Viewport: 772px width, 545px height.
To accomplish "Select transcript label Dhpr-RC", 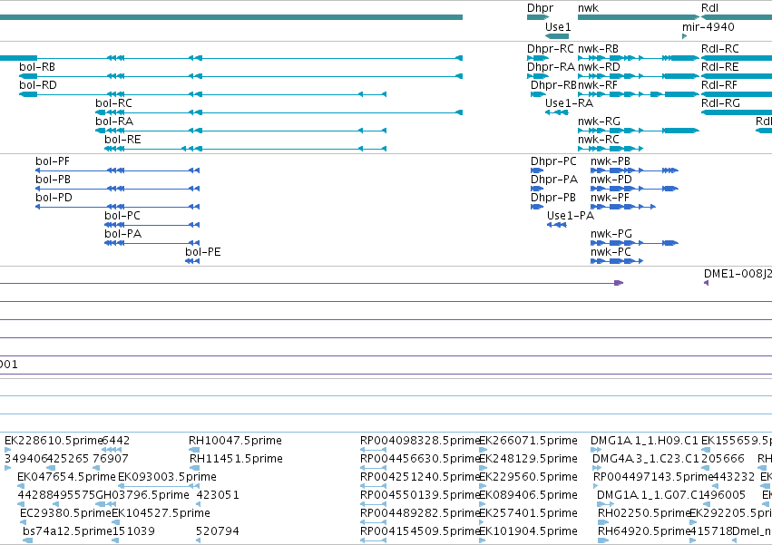I will click(x=551, y=49).
